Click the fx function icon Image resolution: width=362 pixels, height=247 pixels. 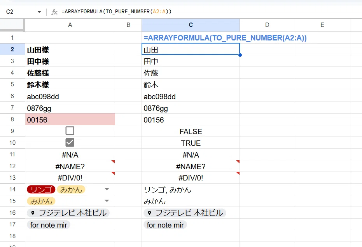54,12
